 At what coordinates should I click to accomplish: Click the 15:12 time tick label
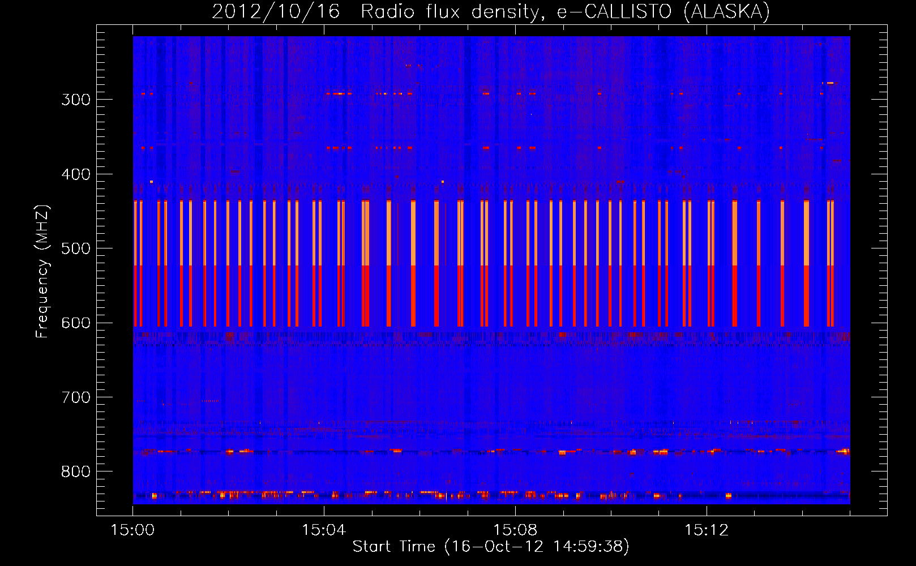click(707, 530)
